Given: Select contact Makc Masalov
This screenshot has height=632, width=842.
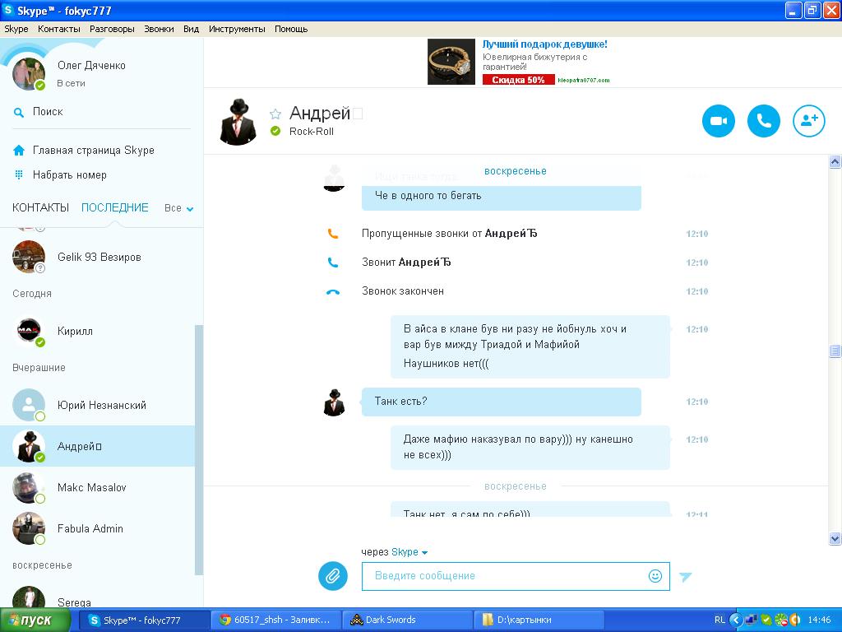Looking at the screenshot, I should tap(97, 487).
